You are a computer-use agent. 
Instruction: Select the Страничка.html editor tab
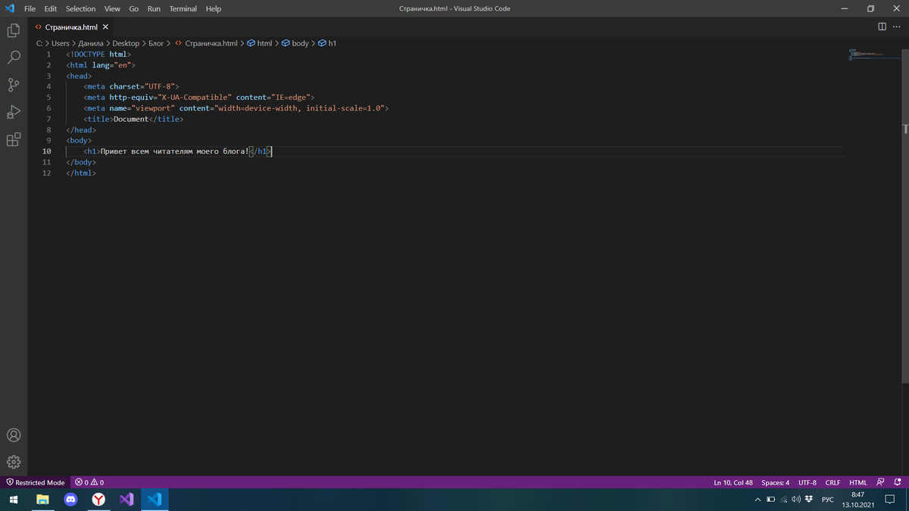[x=72, y=26]
